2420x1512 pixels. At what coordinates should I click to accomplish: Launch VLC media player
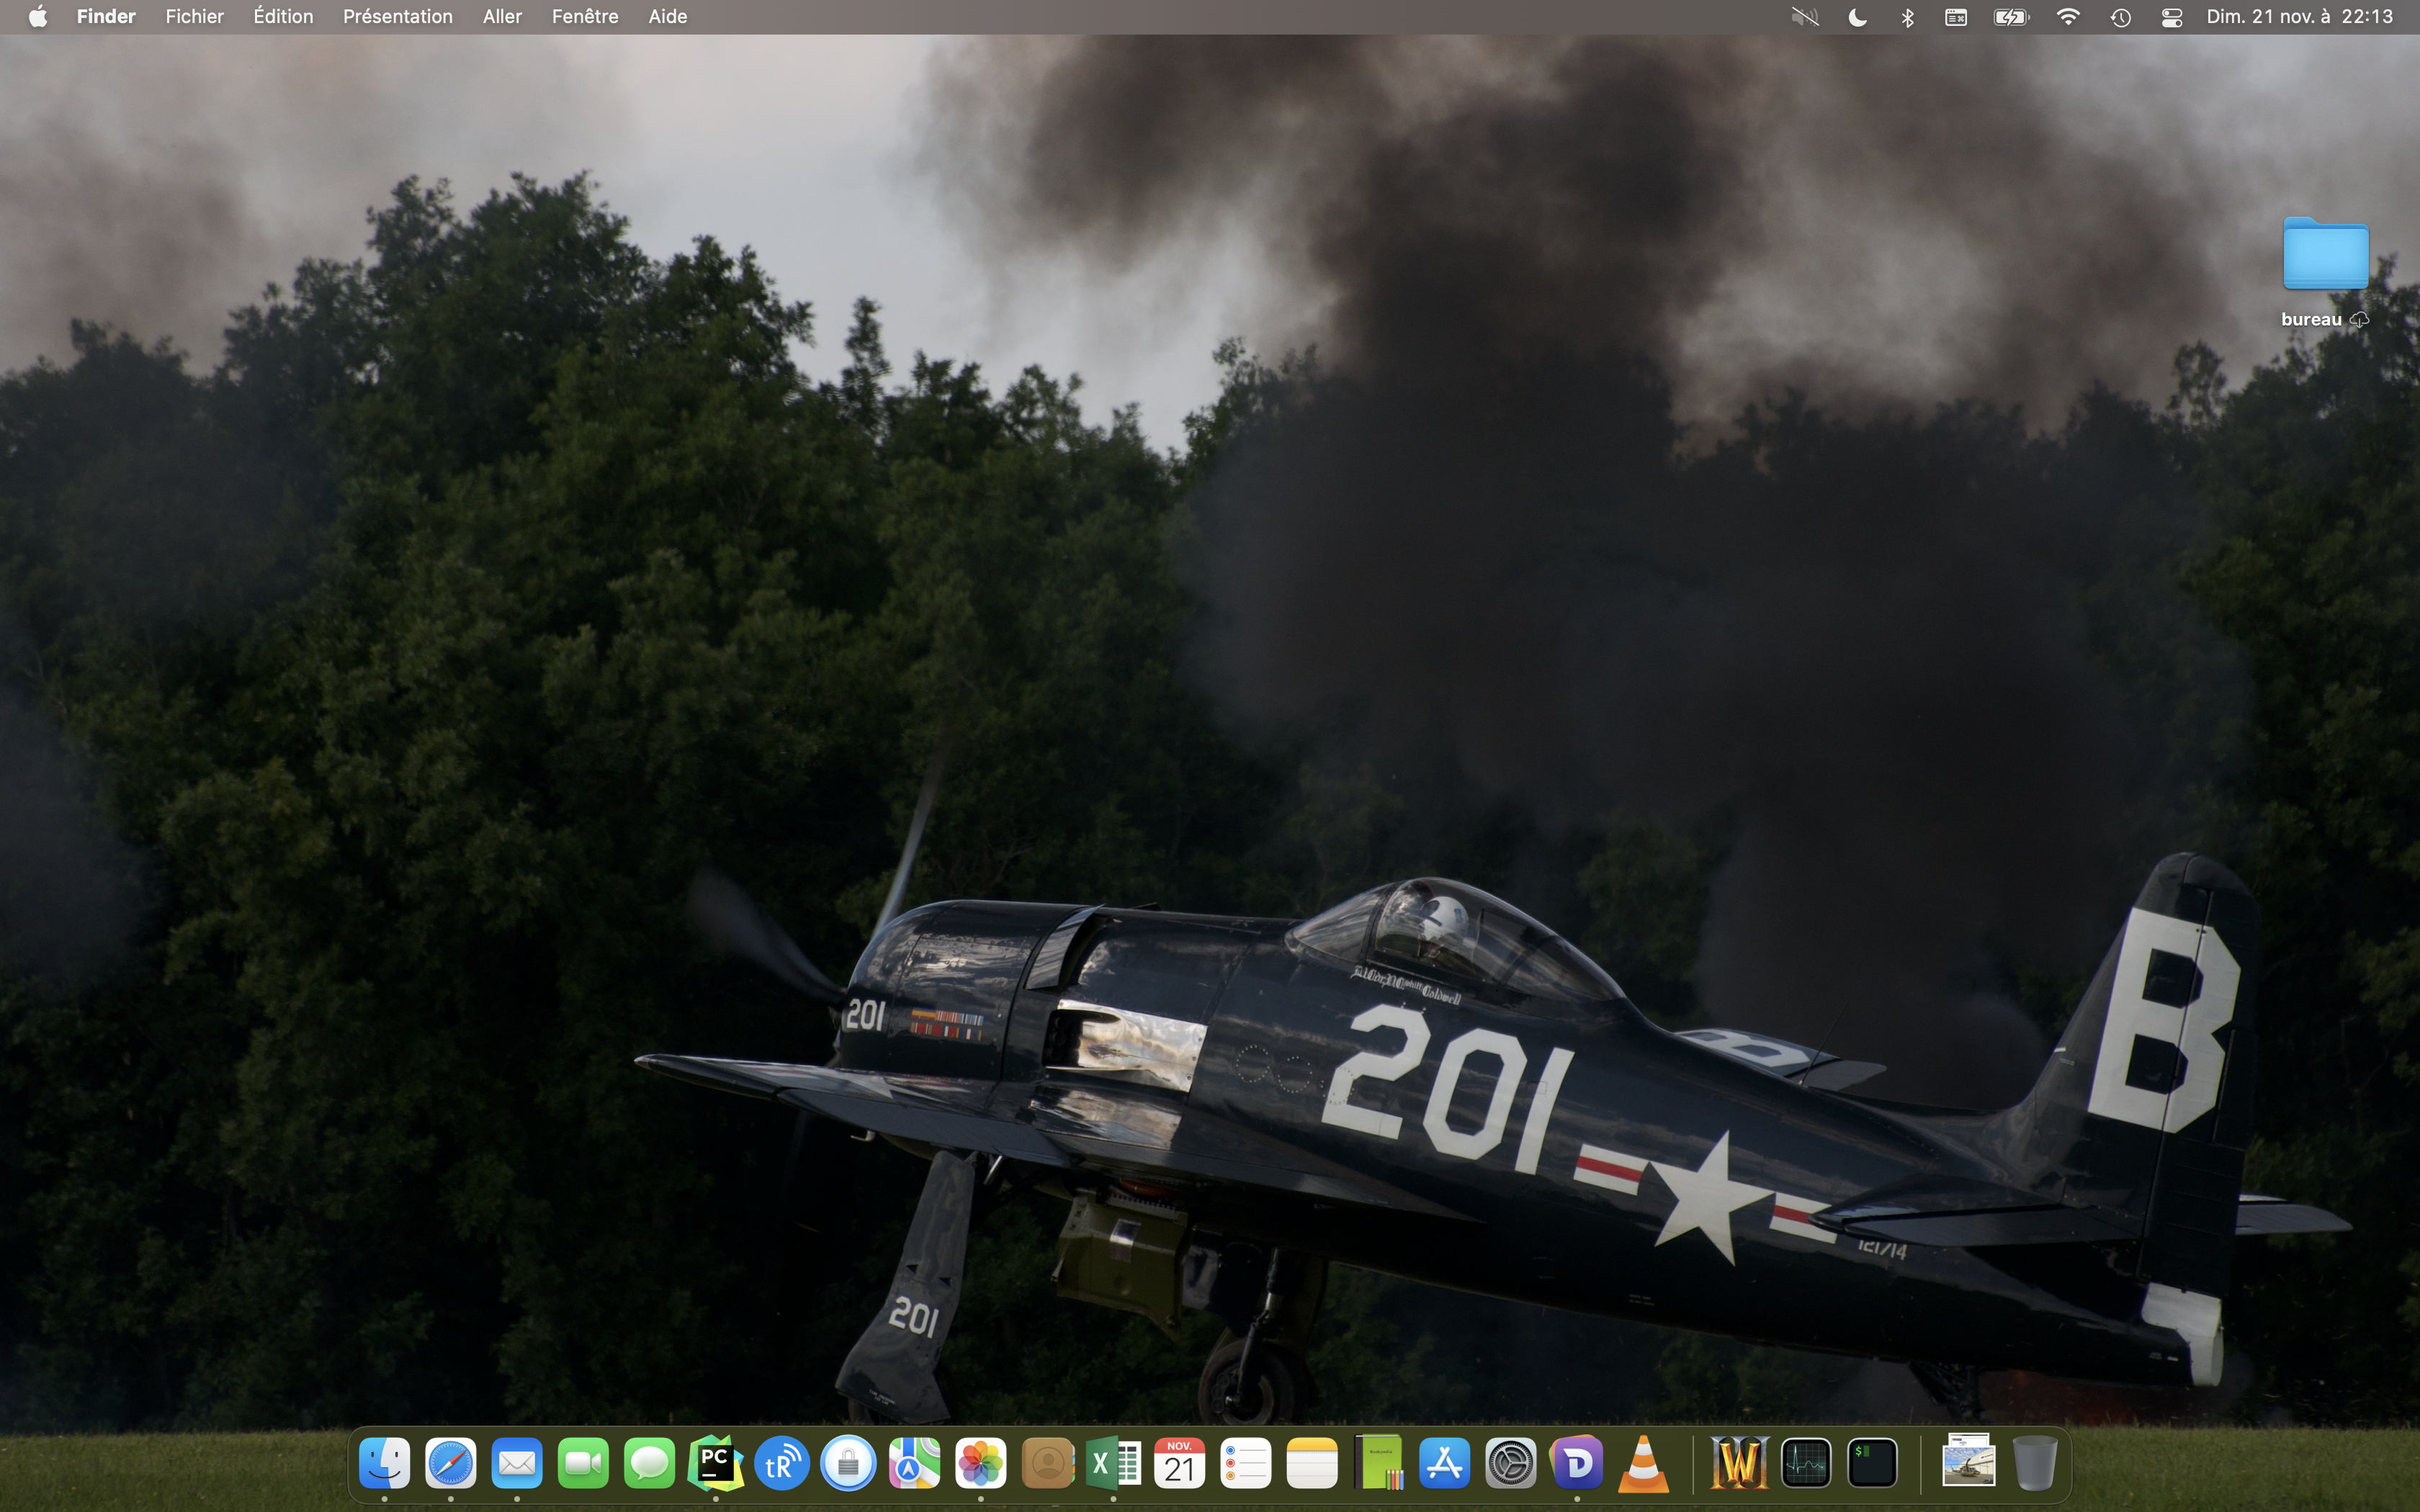[x=1643, y=1464]
